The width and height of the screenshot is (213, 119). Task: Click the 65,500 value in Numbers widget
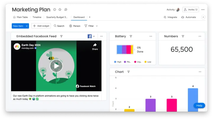(x=182, y=49)
